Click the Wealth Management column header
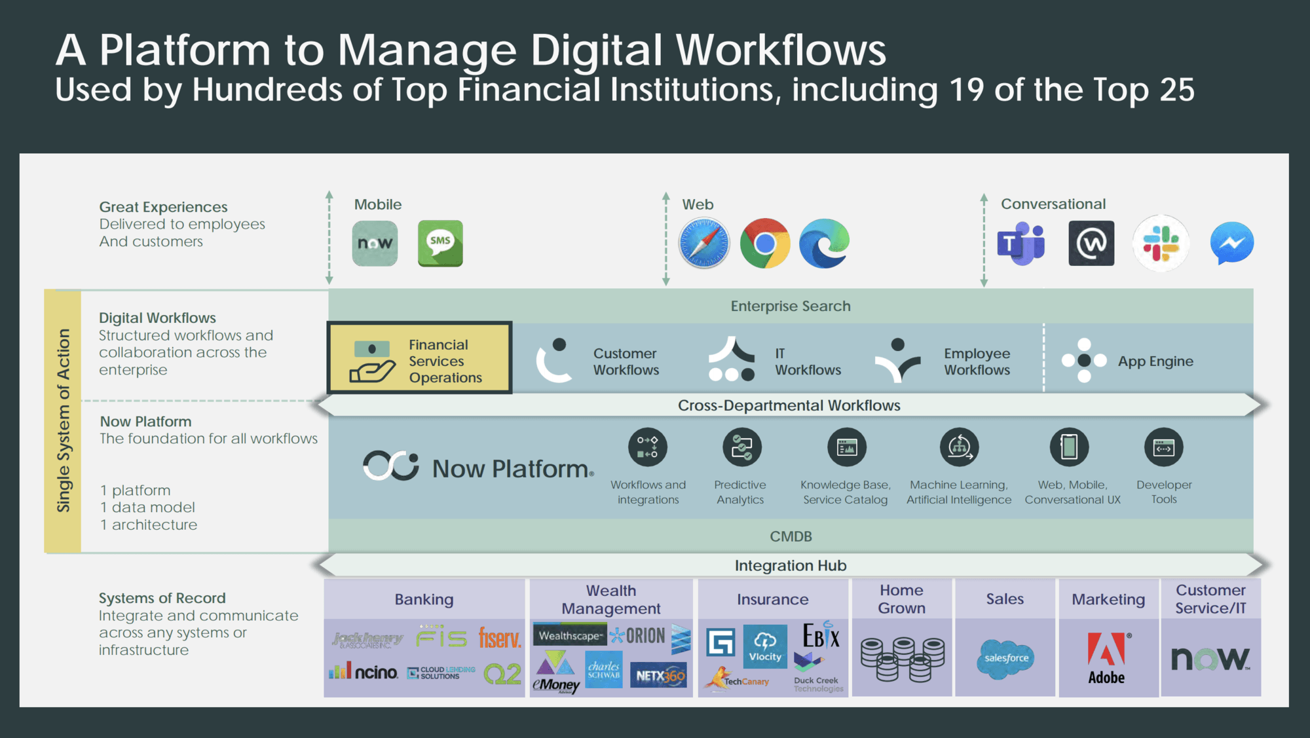The width and height of the screenshot is (1310, 738). 611,599
